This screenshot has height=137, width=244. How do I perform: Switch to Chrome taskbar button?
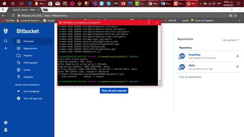coord(153,3)
